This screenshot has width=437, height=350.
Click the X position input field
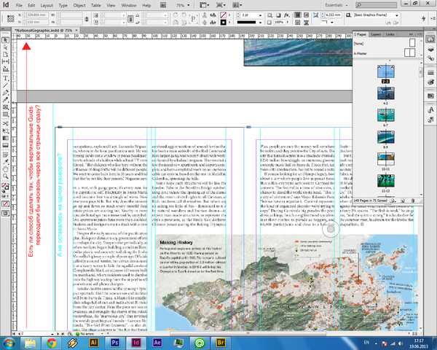pos(37,15)
